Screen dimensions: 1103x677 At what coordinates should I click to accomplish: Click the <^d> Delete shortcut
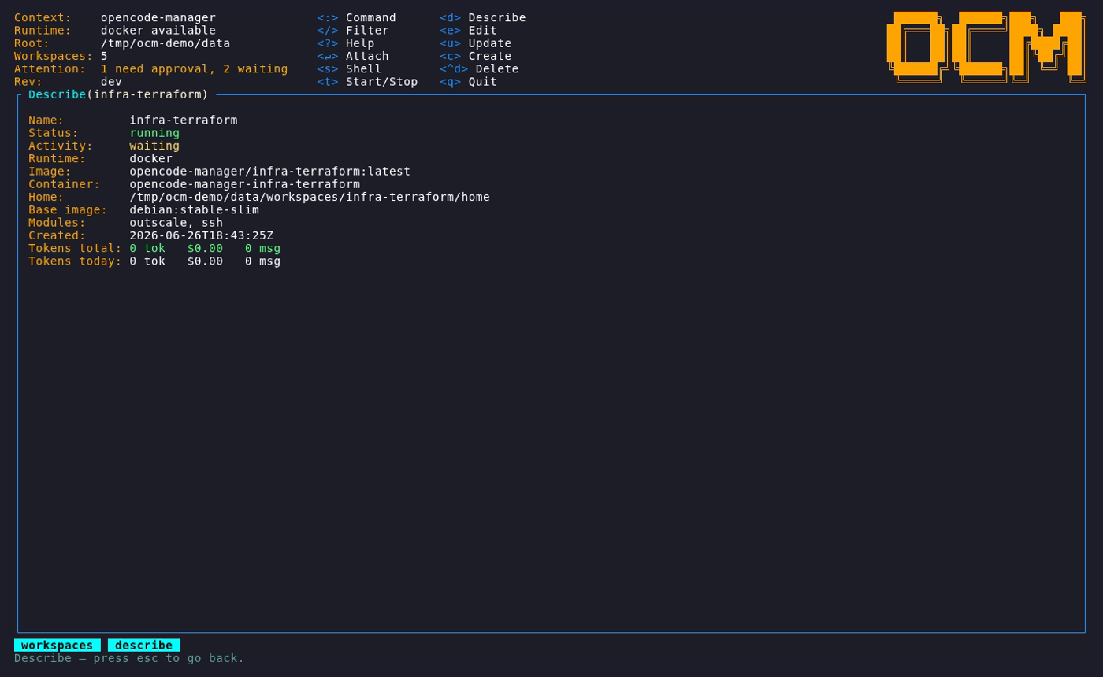[479, 69]
